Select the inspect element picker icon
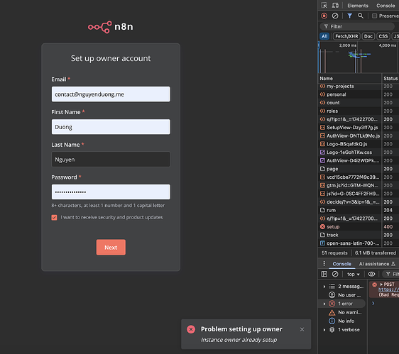The height and width of the screenshot is (354, 399). point(324,6)
